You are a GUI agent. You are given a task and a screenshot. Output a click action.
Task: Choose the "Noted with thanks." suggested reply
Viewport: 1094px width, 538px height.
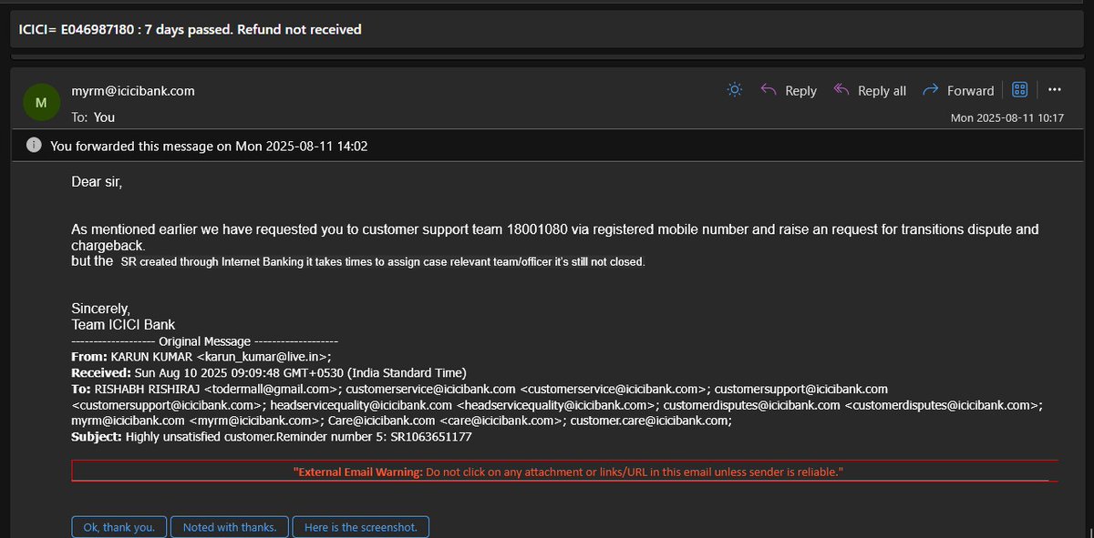[x=230, y=527]
